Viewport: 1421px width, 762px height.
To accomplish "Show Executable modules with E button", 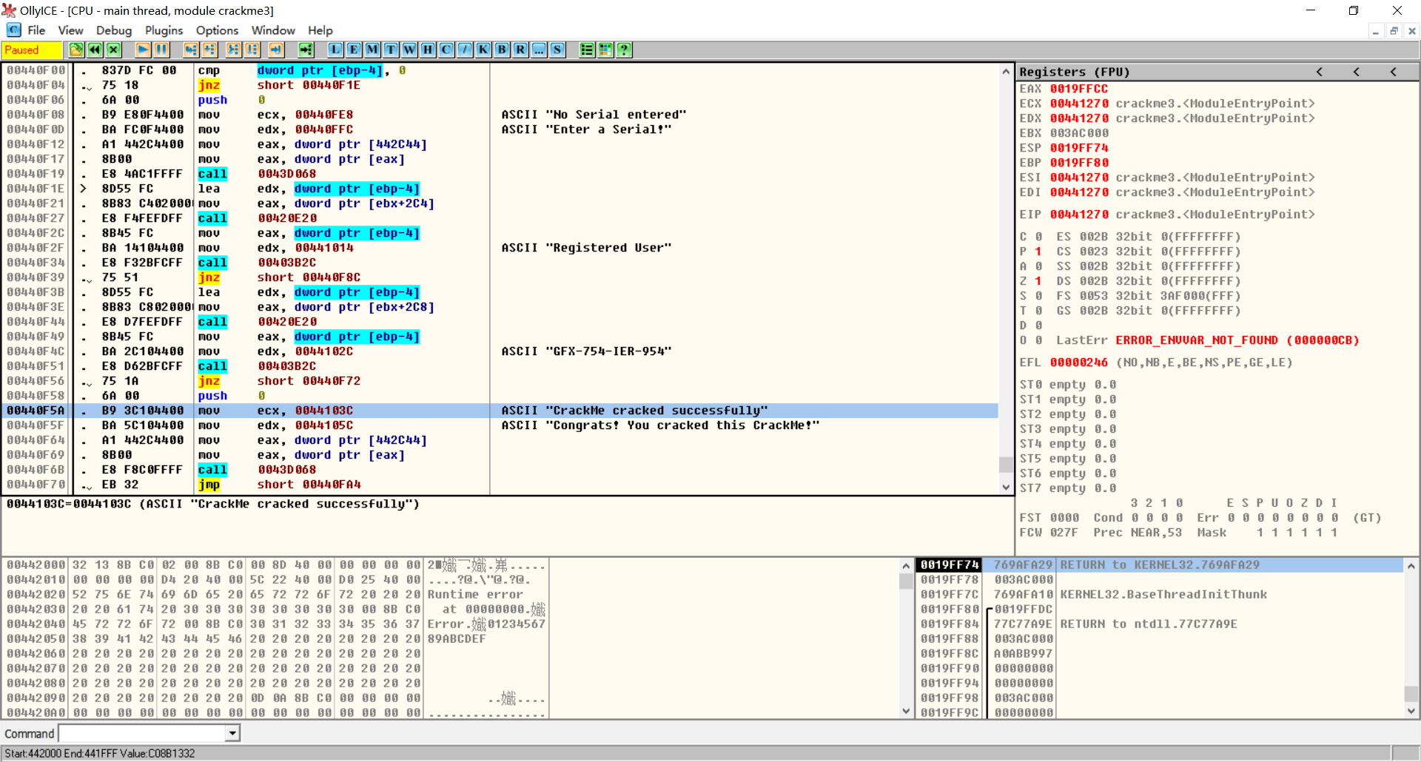I will (354, 50).
